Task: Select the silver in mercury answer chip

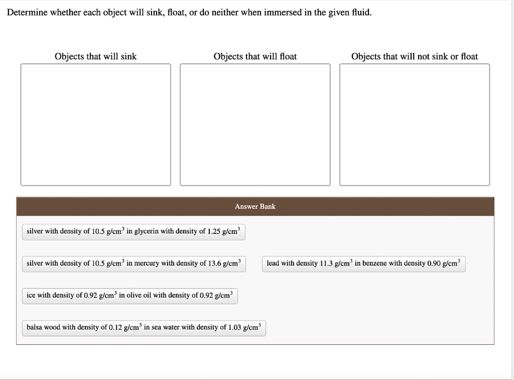Action: click(133, 264)
